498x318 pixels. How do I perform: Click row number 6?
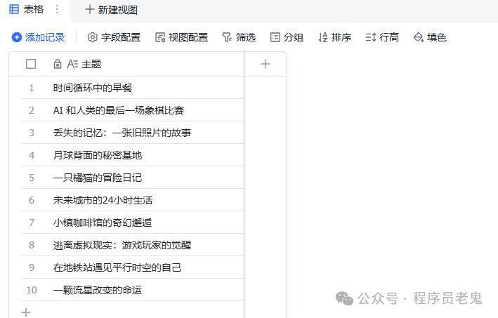pos(32,200)
